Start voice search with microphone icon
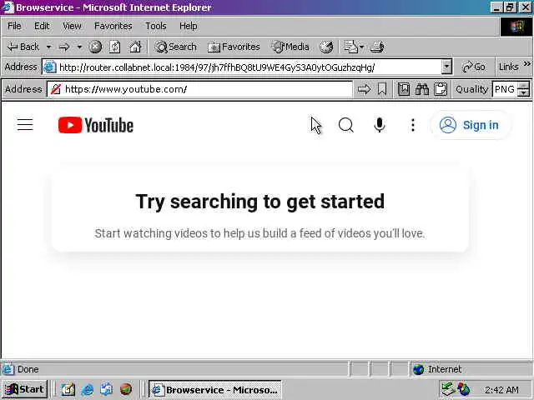The width and height of the screenshot is (534, 400). (379, 125)
